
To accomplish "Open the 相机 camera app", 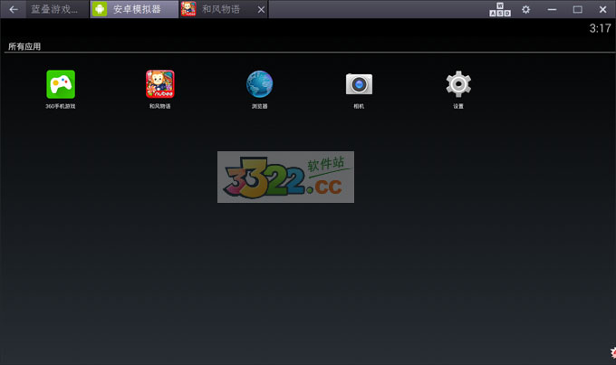I will [x=359, y=84].
